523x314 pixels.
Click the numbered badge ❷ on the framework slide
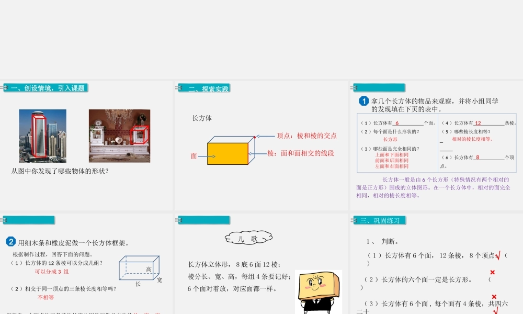tap(12, 241)
